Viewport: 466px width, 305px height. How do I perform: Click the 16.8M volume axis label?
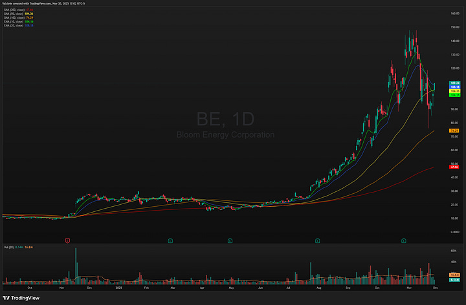coord(455,275)
